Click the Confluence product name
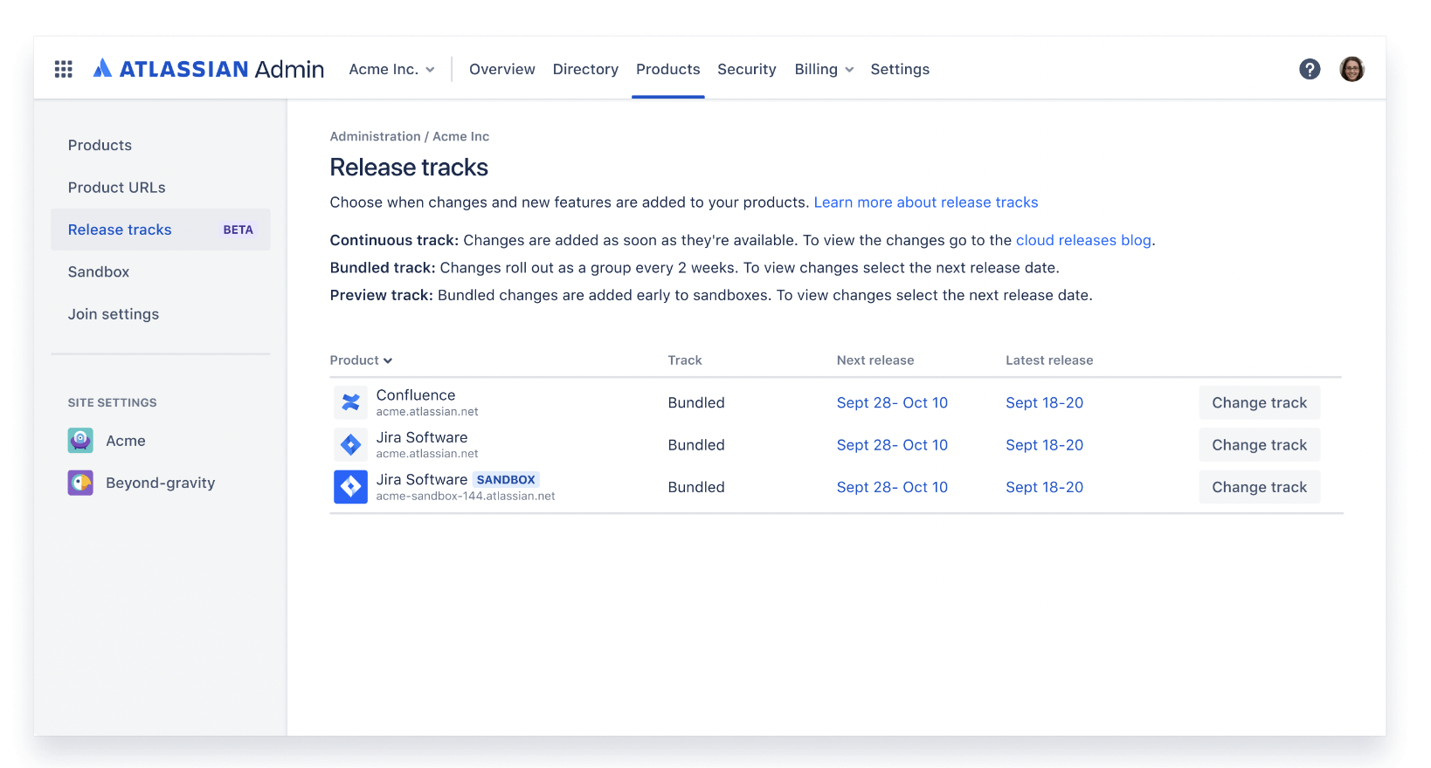This screenshot has width=1431, height=768. pyautogui.click(x=416, y=395)
